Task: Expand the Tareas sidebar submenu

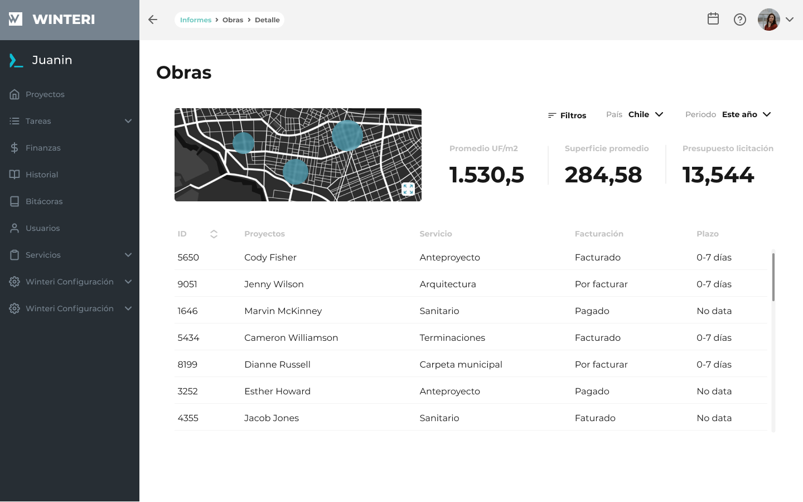Action: coord(128,121)
